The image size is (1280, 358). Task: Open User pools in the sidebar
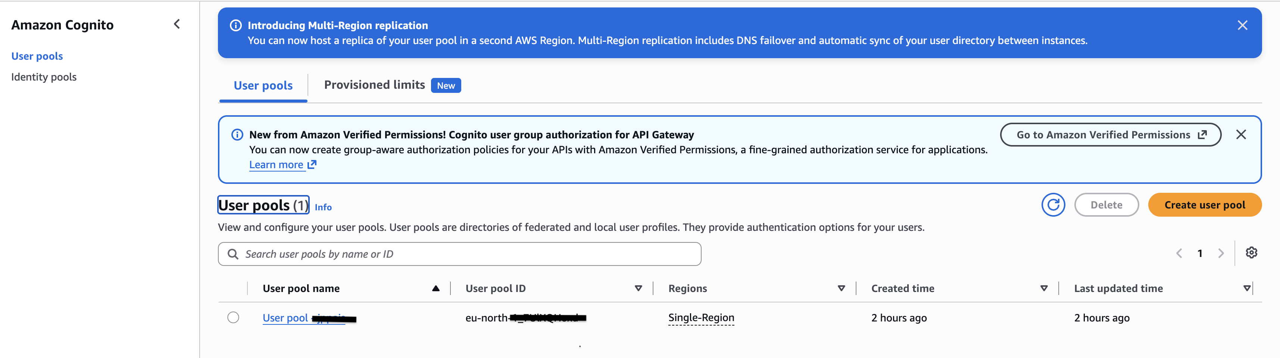coord(37,56)
